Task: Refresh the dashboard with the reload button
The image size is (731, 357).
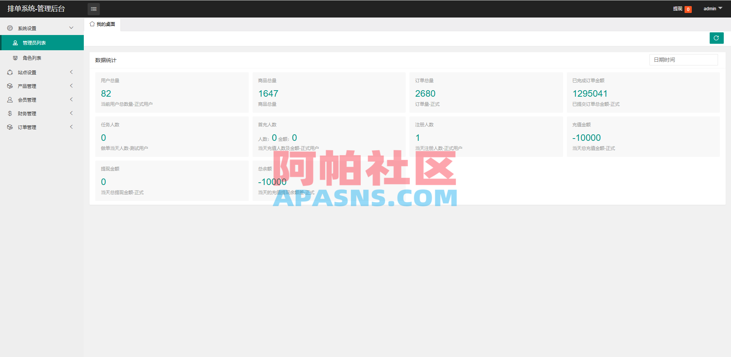Action: pos(717,38)
